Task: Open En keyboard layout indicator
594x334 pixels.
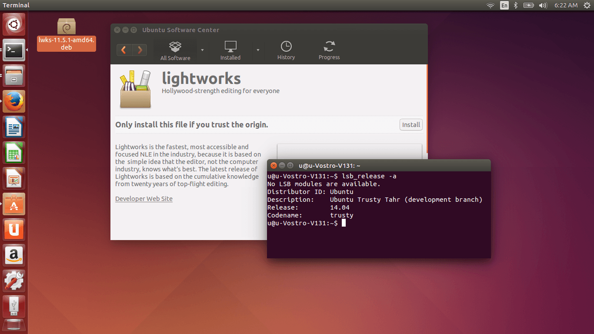Action: (x=504, y=5)
